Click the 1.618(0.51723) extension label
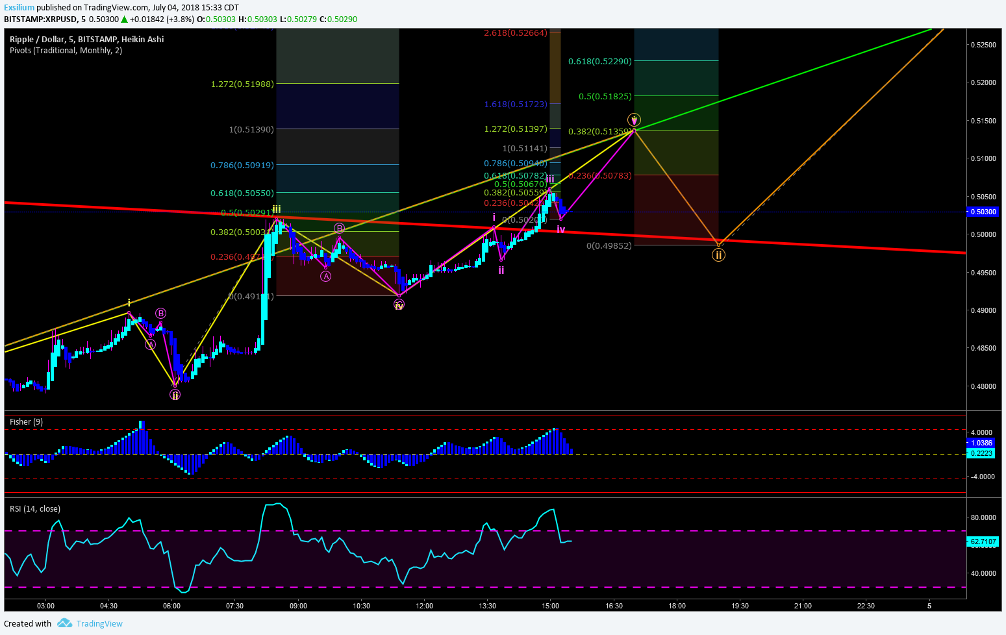 point(516,104)
